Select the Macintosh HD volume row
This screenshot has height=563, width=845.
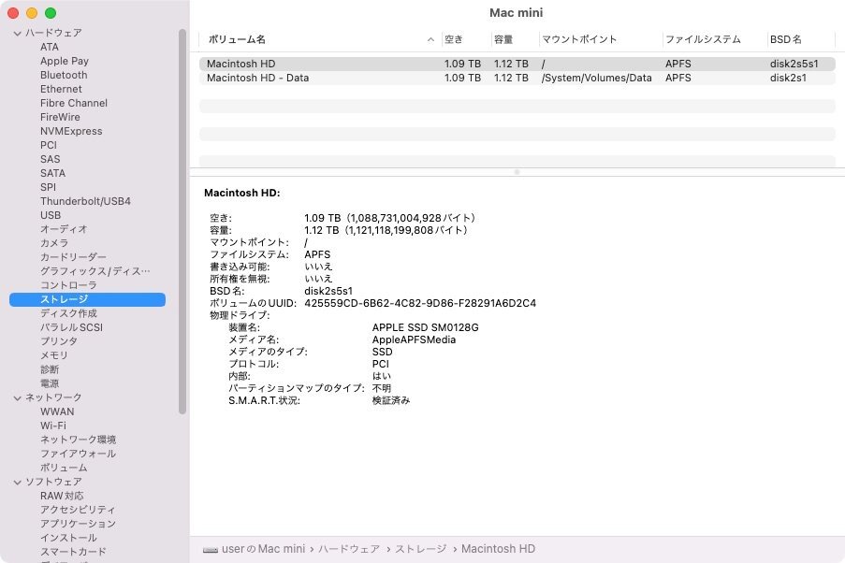[374, 63]
